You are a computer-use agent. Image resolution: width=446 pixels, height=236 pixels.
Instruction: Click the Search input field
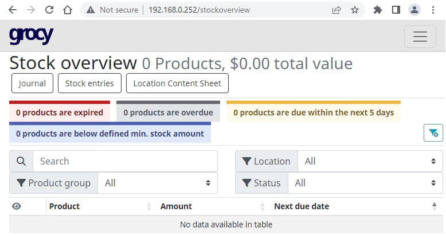coord(125,161)
